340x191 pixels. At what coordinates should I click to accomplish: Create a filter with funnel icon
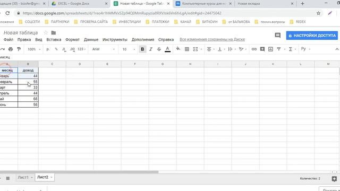click(279, 49)
